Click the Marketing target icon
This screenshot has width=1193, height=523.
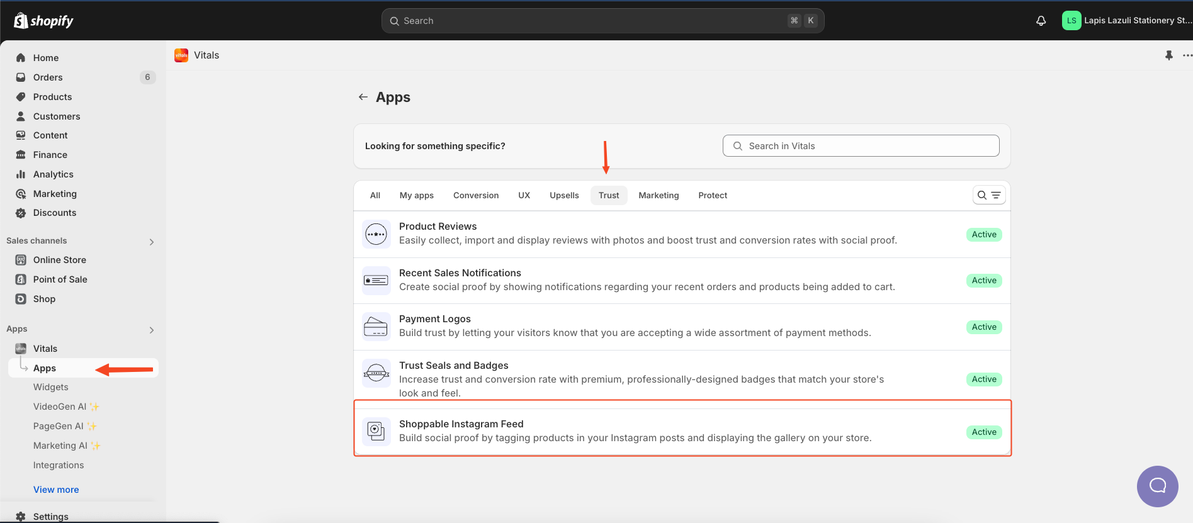tap(21, 194)
